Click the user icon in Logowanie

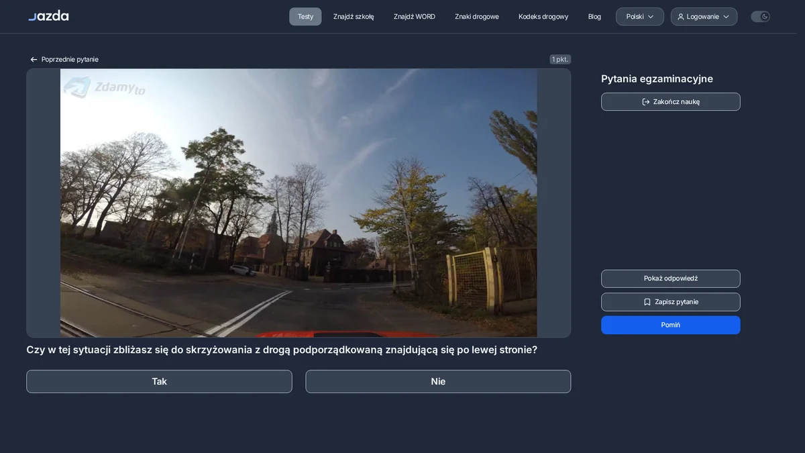click(681, 17)
